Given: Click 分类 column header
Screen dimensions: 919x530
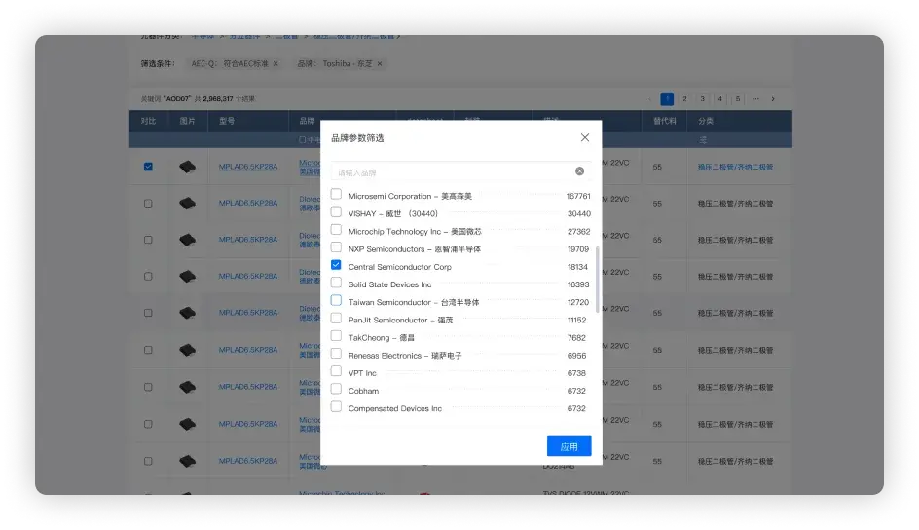Looking at the screenshot, I should pos(706,121).
